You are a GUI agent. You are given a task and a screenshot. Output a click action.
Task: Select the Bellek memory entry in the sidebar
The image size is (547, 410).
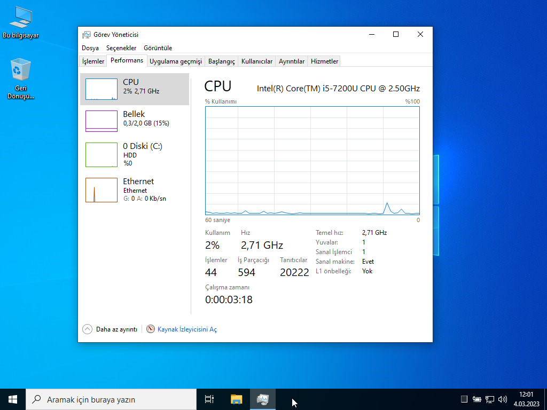coord(135,121)
